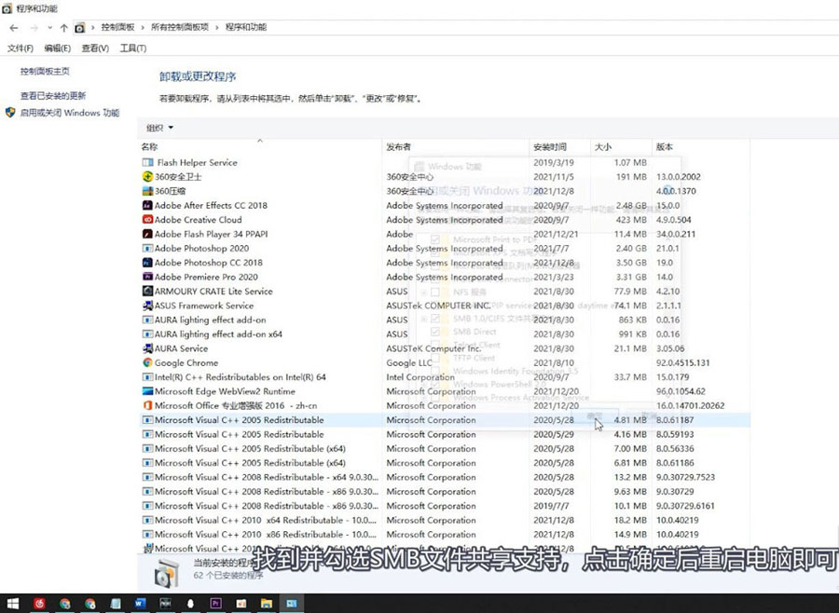Open the 编辑(E) menu
This screenshot has width=839, height=613.
point(57,48)
